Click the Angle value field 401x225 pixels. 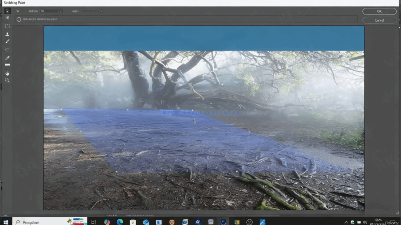[89, 11]
